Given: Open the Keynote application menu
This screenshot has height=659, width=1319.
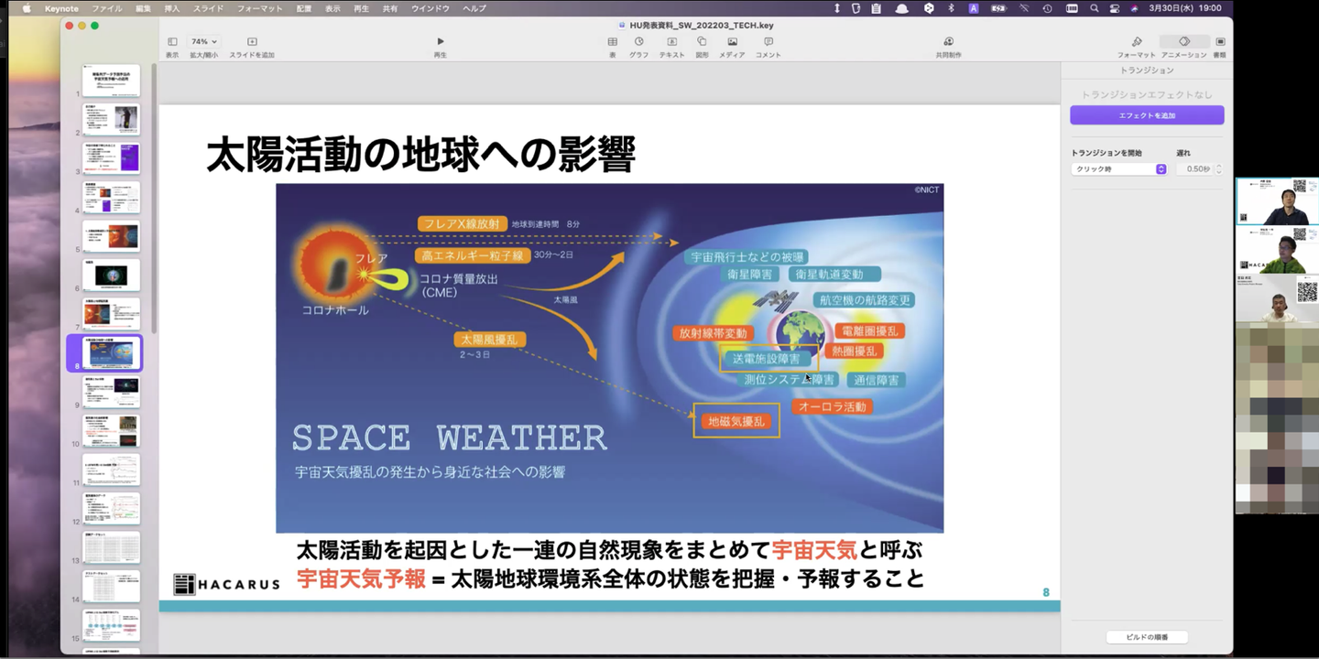Looking at the screenshot, I should [62, 8].
